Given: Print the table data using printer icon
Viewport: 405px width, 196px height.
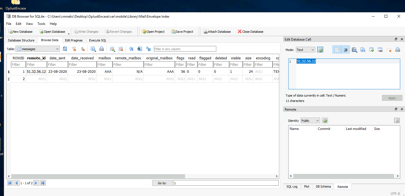Looking at the screenshot, I should (102, 49).
